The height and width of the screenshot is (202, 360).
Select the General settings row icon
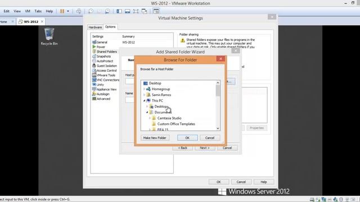pos(94,42)
